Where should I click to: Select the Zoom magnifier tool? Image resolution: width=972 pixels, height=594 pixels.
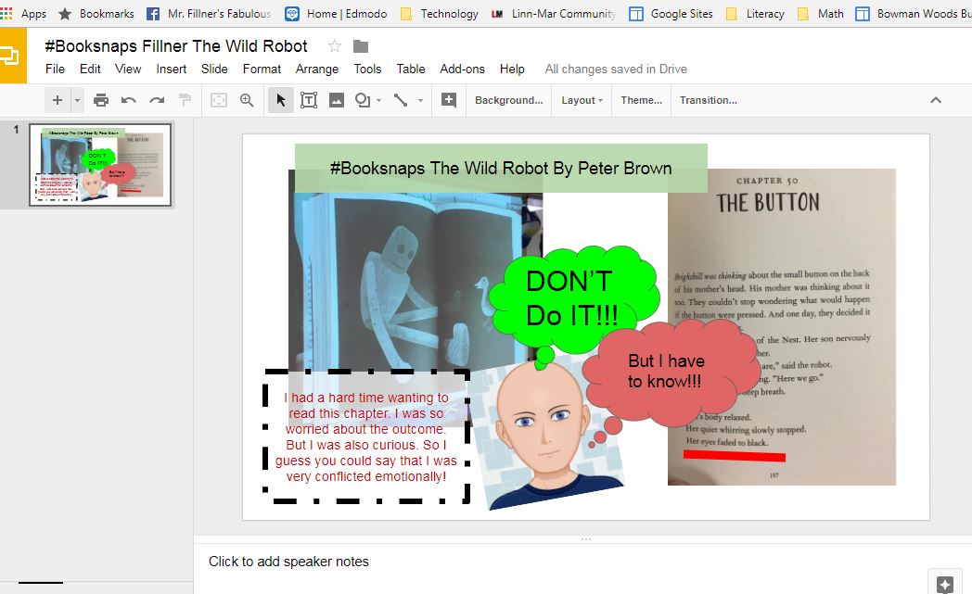[247, 100]
